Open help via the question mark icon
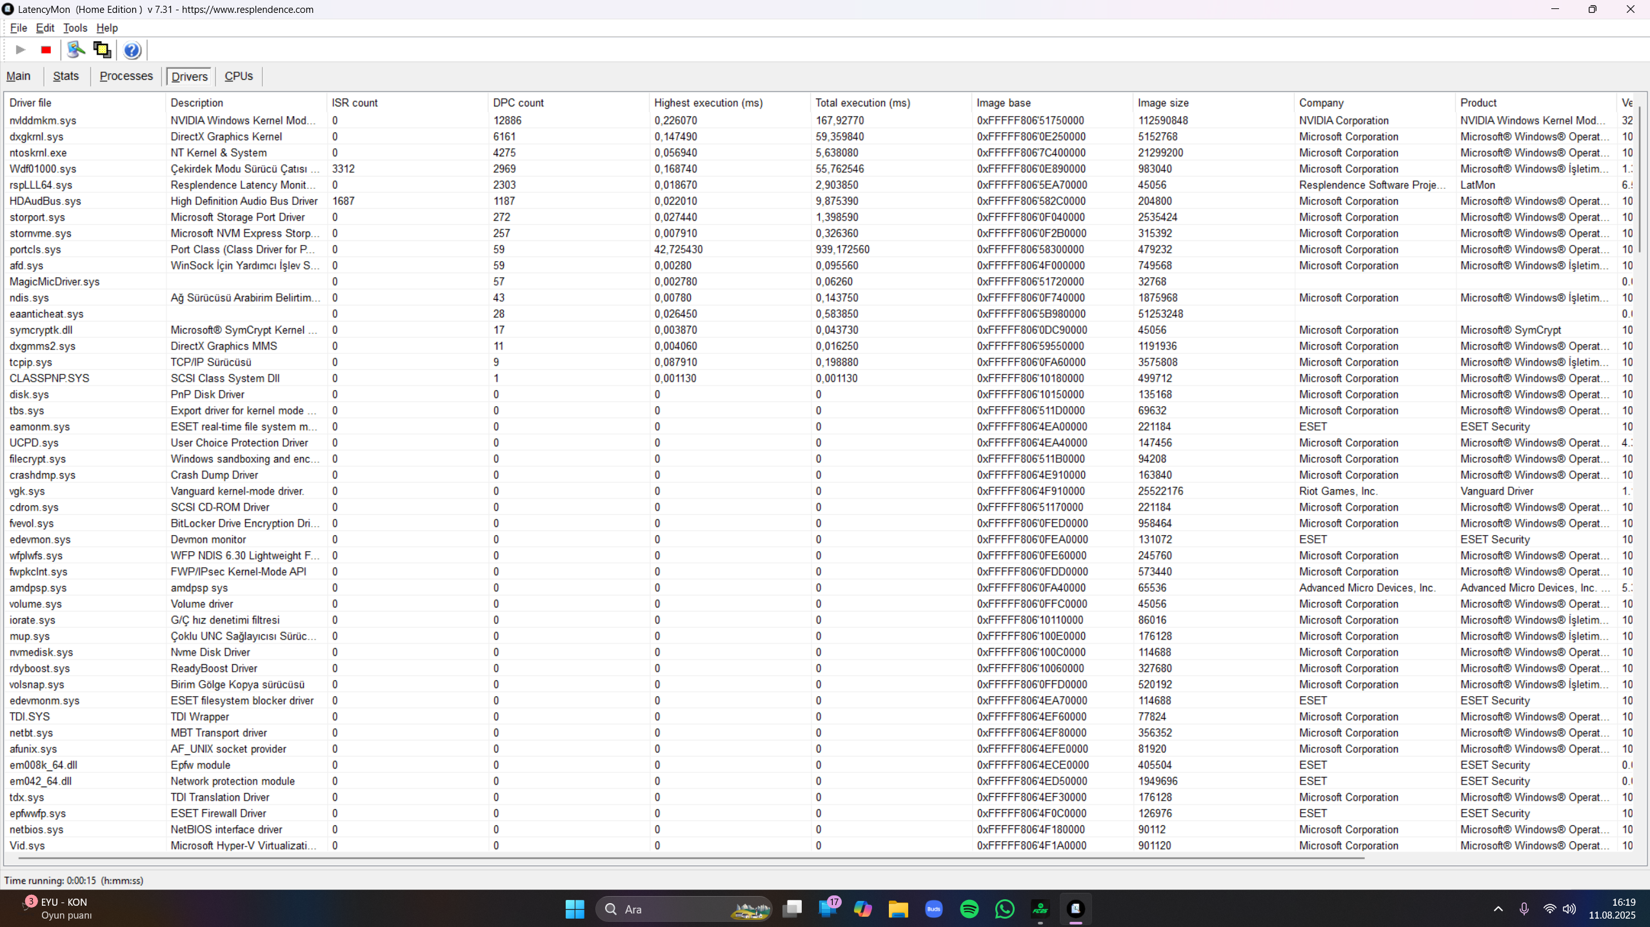 (x=132, y=50)
